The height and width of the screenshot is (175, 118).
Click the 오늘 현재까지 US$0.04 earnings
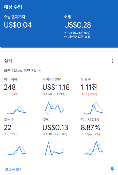click(18, 25)
